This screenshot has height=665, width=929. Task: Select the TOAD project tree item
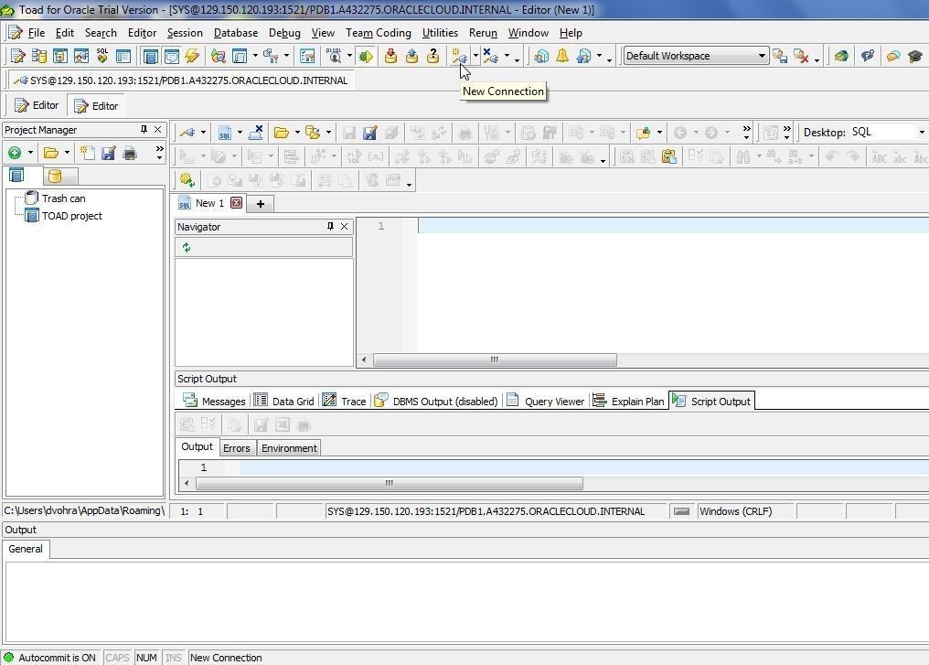(64, 216)
